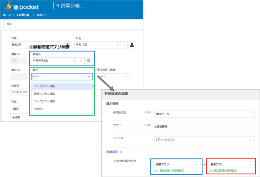Open user picker icon beside 氏名 field
This screenshot has height=177, width=260.
(x=132, y=45)
